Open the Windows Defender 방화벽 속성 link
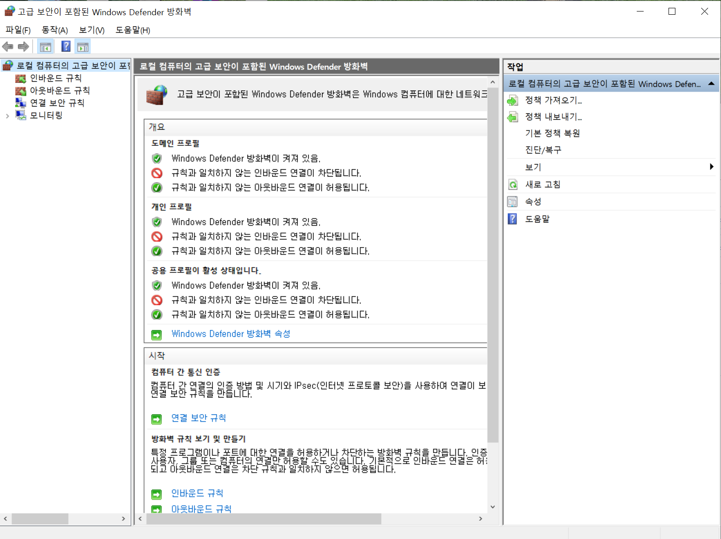Image resolution: width=721 pixels, height=539 pixels. [x=231, y=334]
